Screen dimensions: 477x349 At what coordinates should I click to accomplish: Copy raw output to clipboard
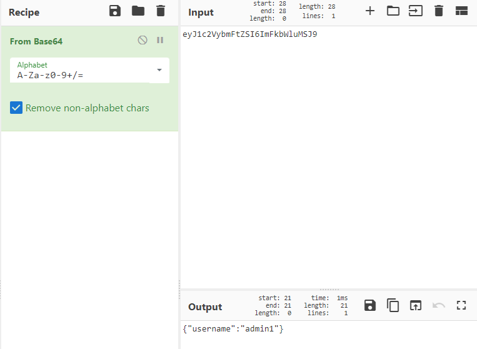pyautogui.click(x=393, y=305)
